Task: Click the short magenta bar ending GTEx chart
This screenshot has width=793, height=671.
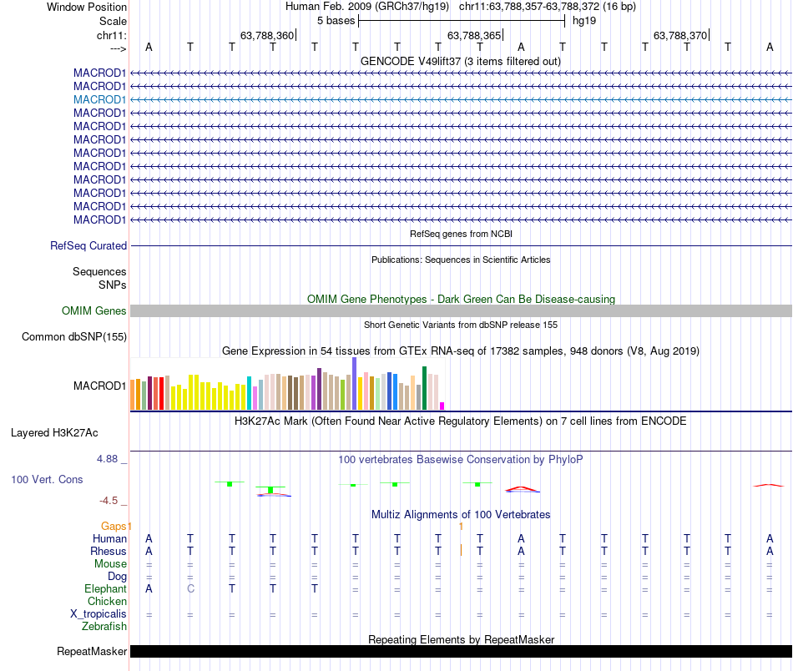Action: pos(442,406)
